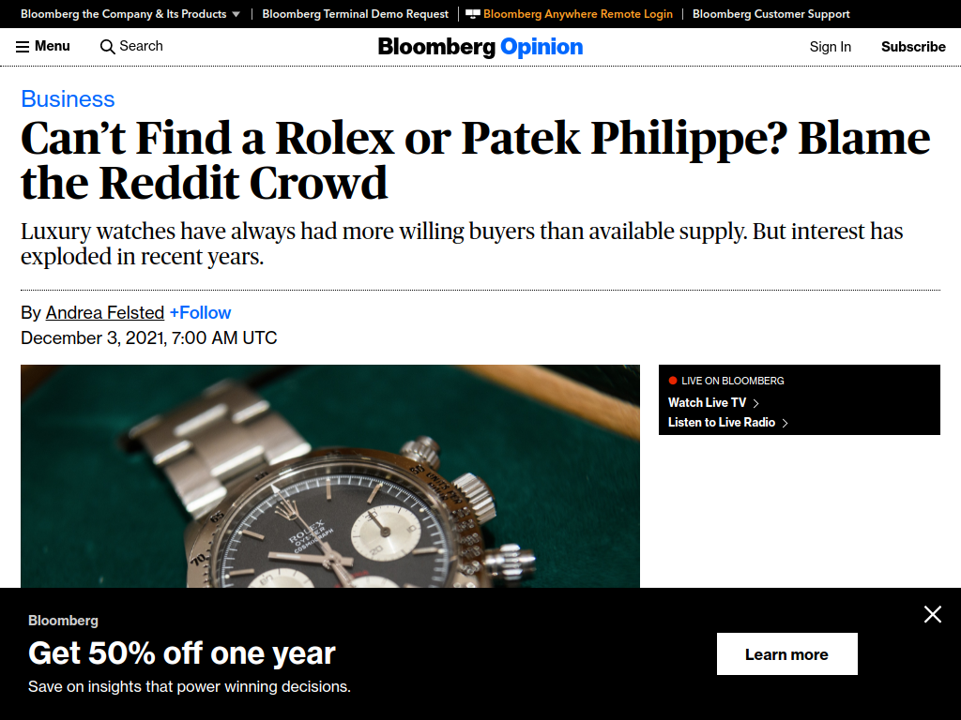
Task: Open the Business section link
Action: [68, 99]
